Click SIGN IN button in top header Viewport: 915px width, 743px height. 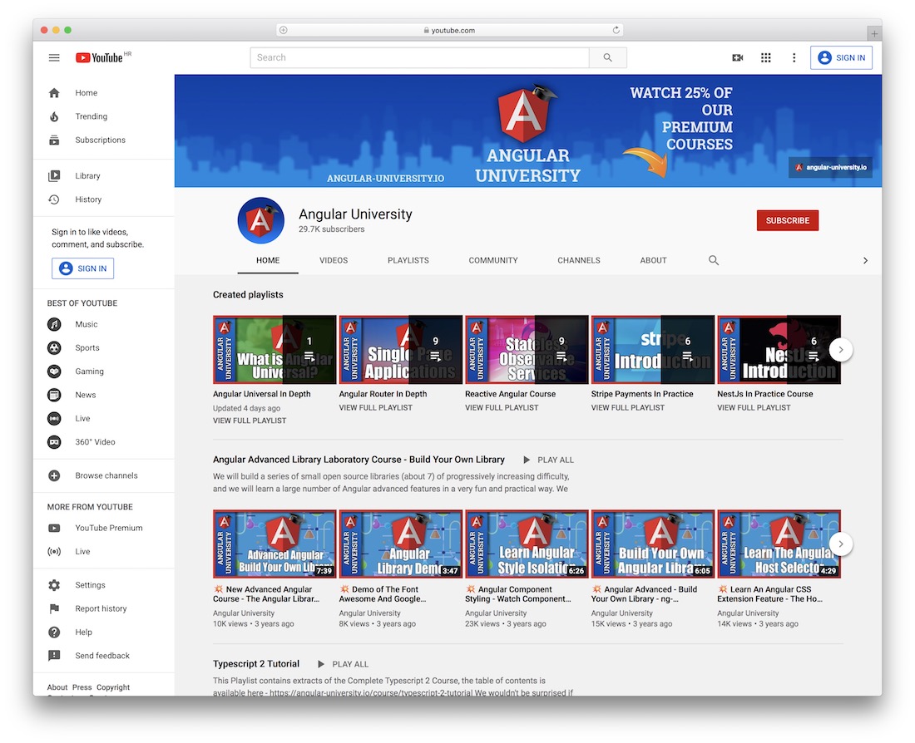pos(841,57)
